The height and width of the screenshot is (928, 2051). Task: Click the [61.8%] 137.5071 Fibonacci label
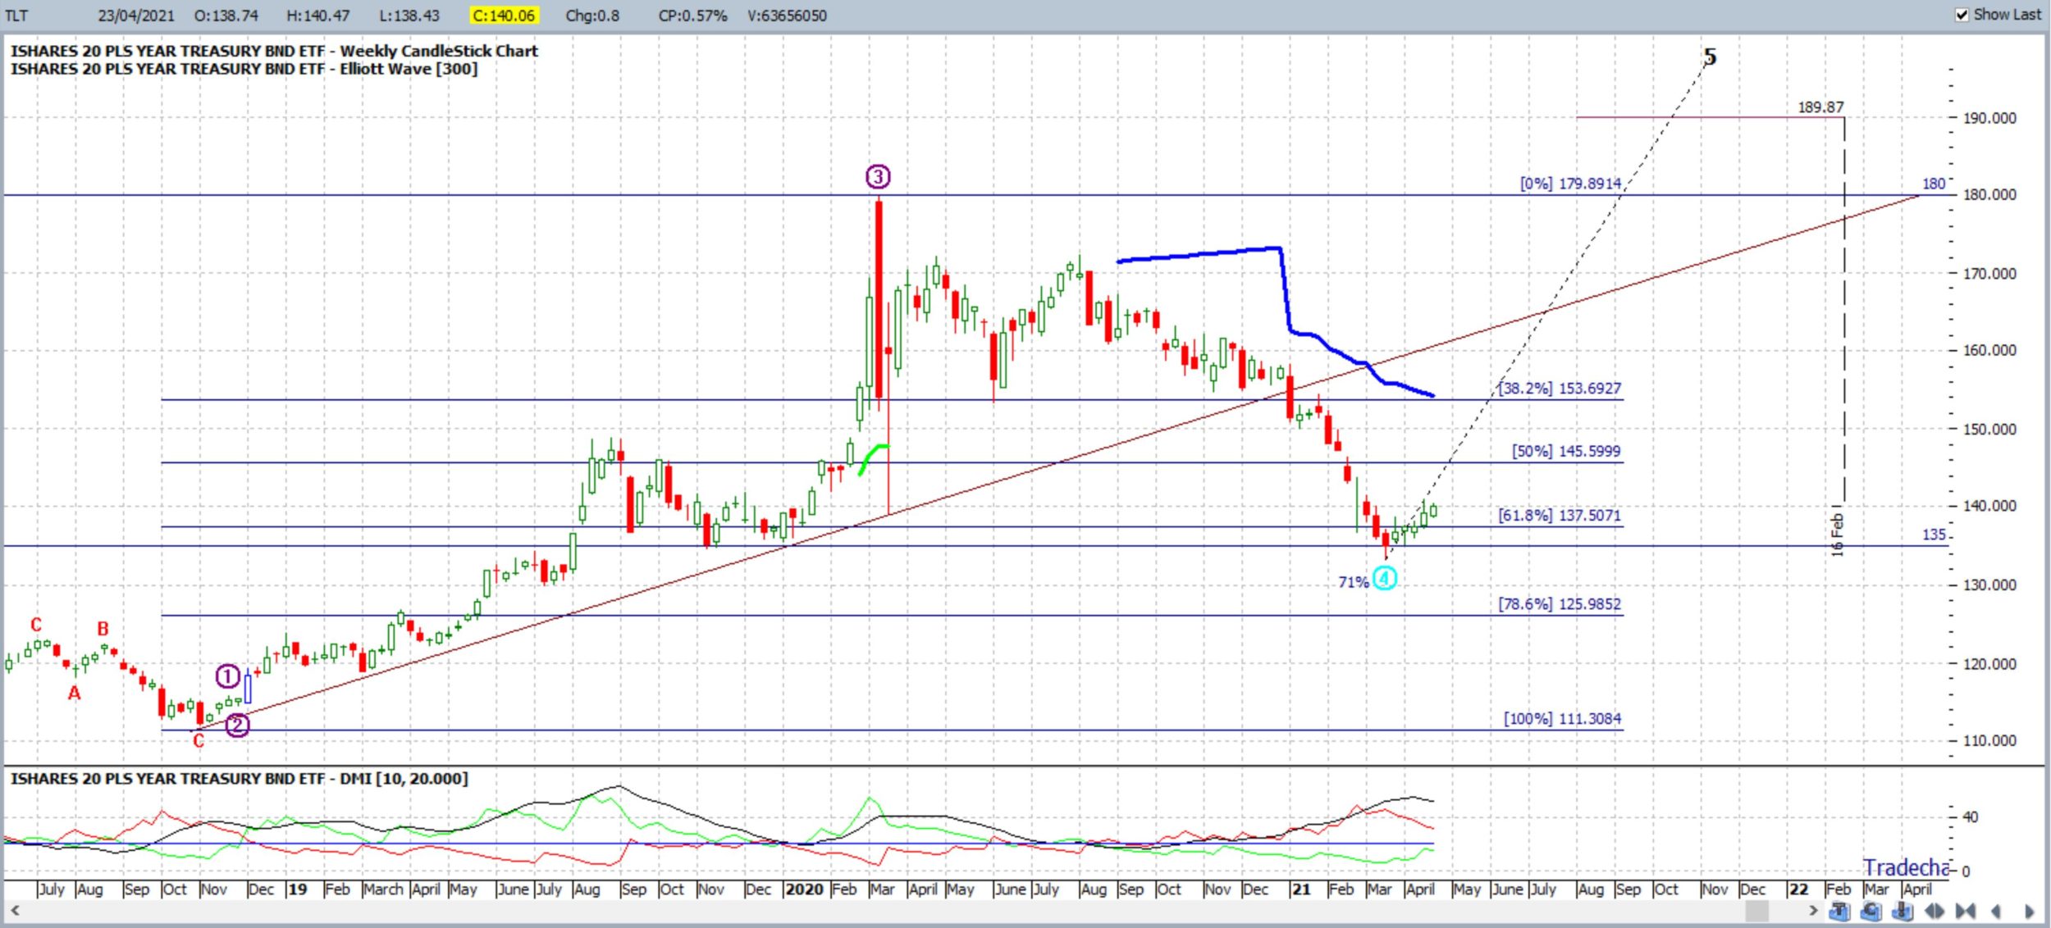tap(1560, 516)
